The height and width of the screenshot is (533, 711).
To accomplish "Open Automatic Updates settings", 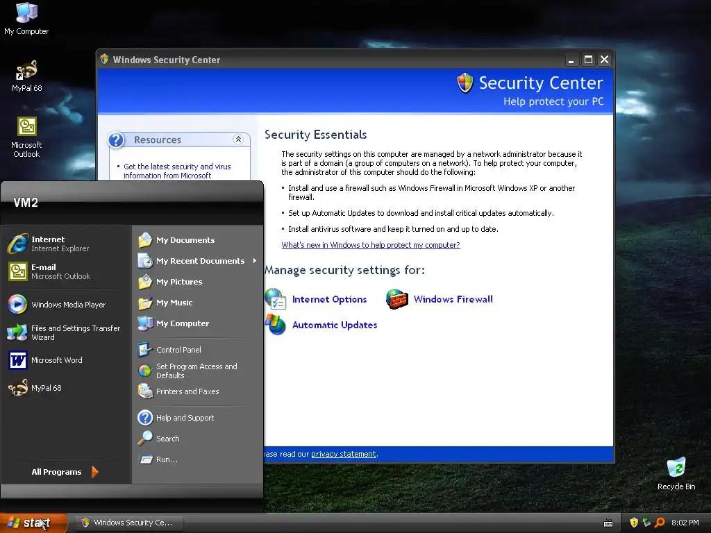I will pos(321,325).
